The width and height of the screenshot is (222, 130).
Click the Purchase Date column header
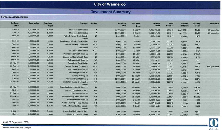(x=136, y=25)
